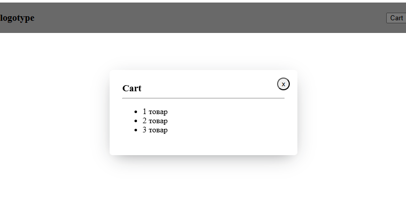
Task: Click the Cart heading in the modal
Action: pyautogui.click(x=132, y=88)
